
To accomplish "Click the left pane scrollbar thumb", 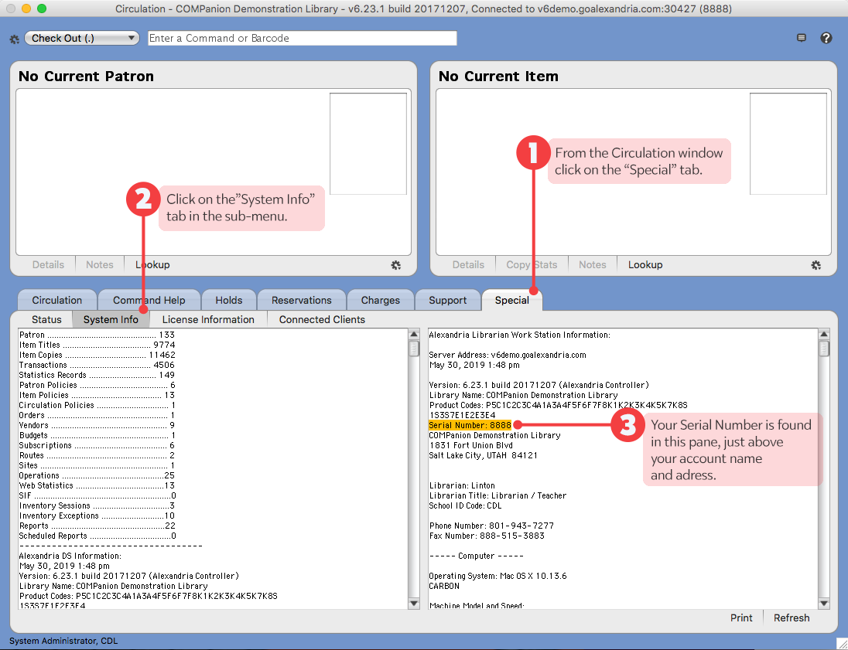I will 414,348.
